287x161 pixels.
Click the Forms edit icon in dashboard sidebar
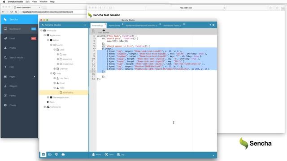tap(5, 95)
